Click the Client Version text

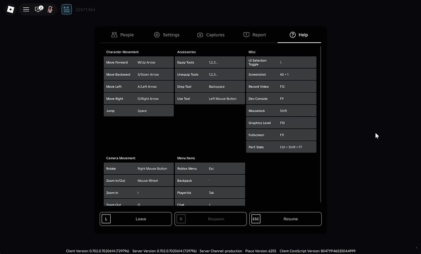click(98, 251)
